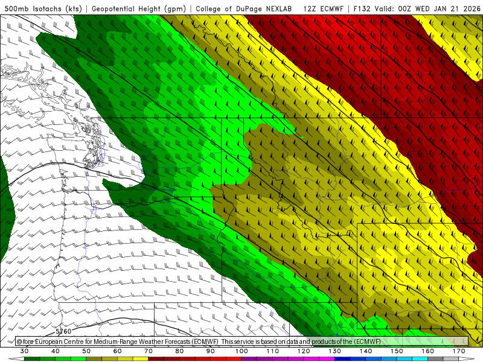This screenshot has width=483, height=362.
Task: Click the '170' color scale label
Action: pos(459,351)
